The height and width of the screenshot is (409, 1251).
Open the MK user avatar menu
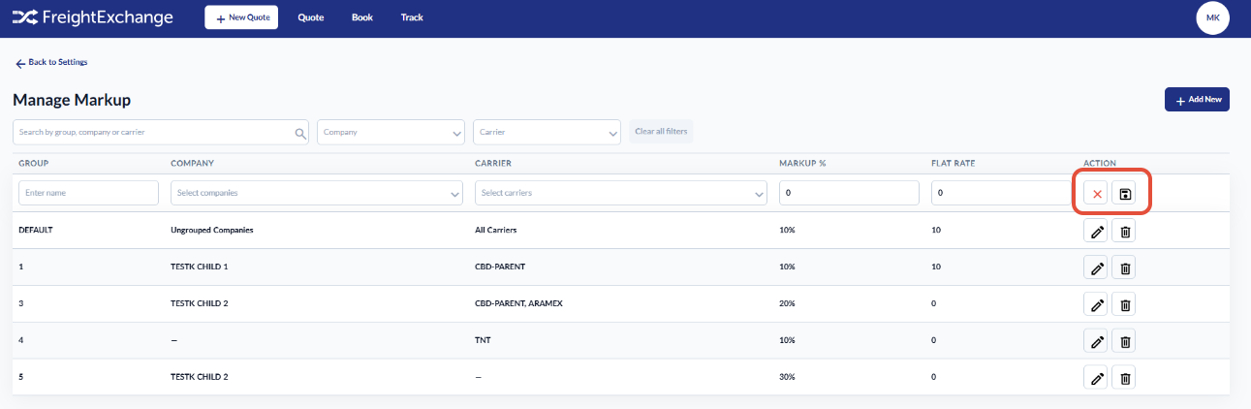click(x=1212, y=17)
